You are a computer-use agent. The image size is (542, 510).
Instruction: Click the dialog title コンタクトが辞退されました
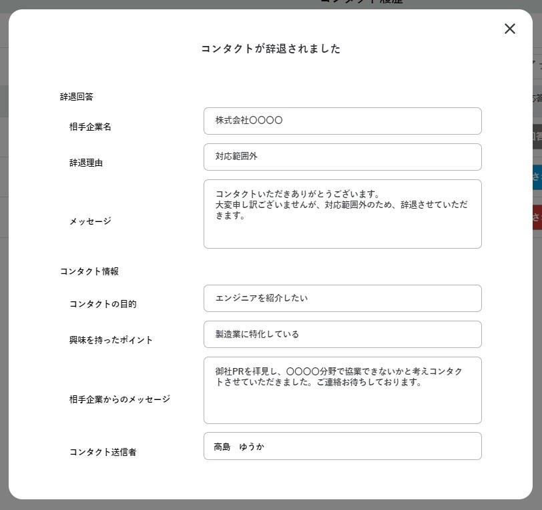pyautogui.click(x=270, y=49)
